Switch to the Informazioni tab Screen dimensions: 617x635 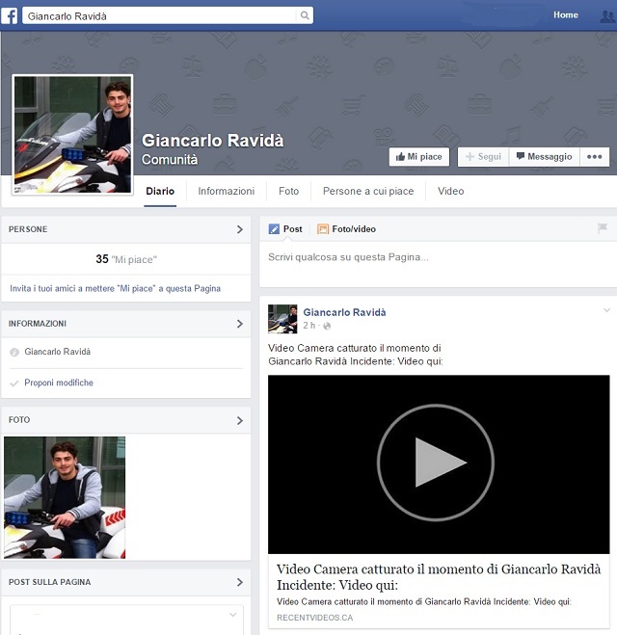[227, 191]
